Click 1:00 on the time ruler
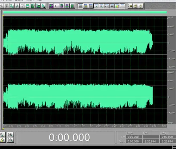This screenshot has height=149, width=176. tap(51, 126)
